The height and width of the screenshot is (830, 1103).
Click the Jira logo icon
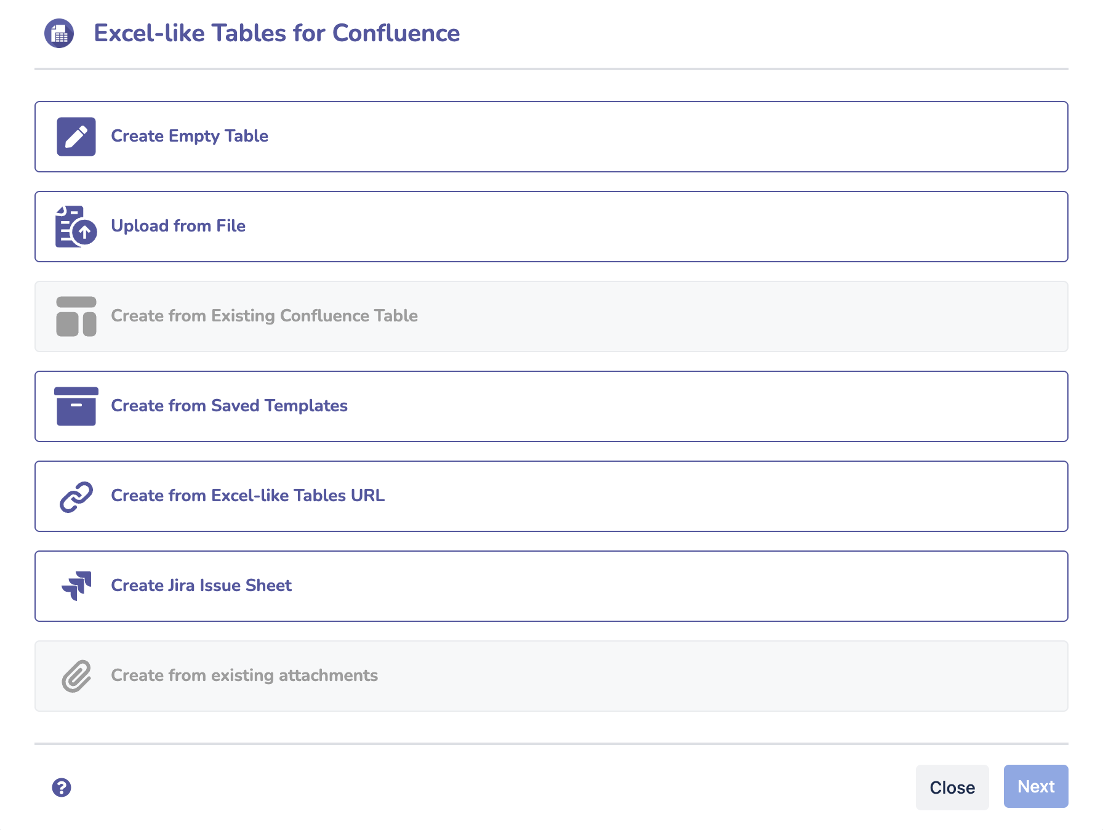tap(76, 586)
